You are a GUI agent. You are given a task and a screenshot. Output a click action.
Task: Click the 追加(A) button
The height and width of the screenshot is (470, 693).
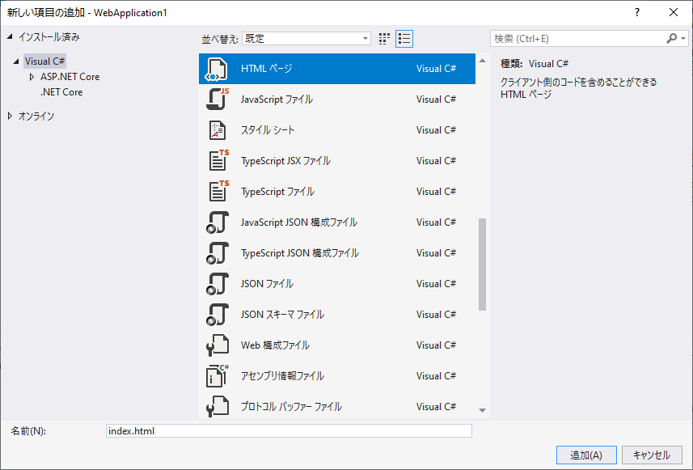click(x=586, y=455)
